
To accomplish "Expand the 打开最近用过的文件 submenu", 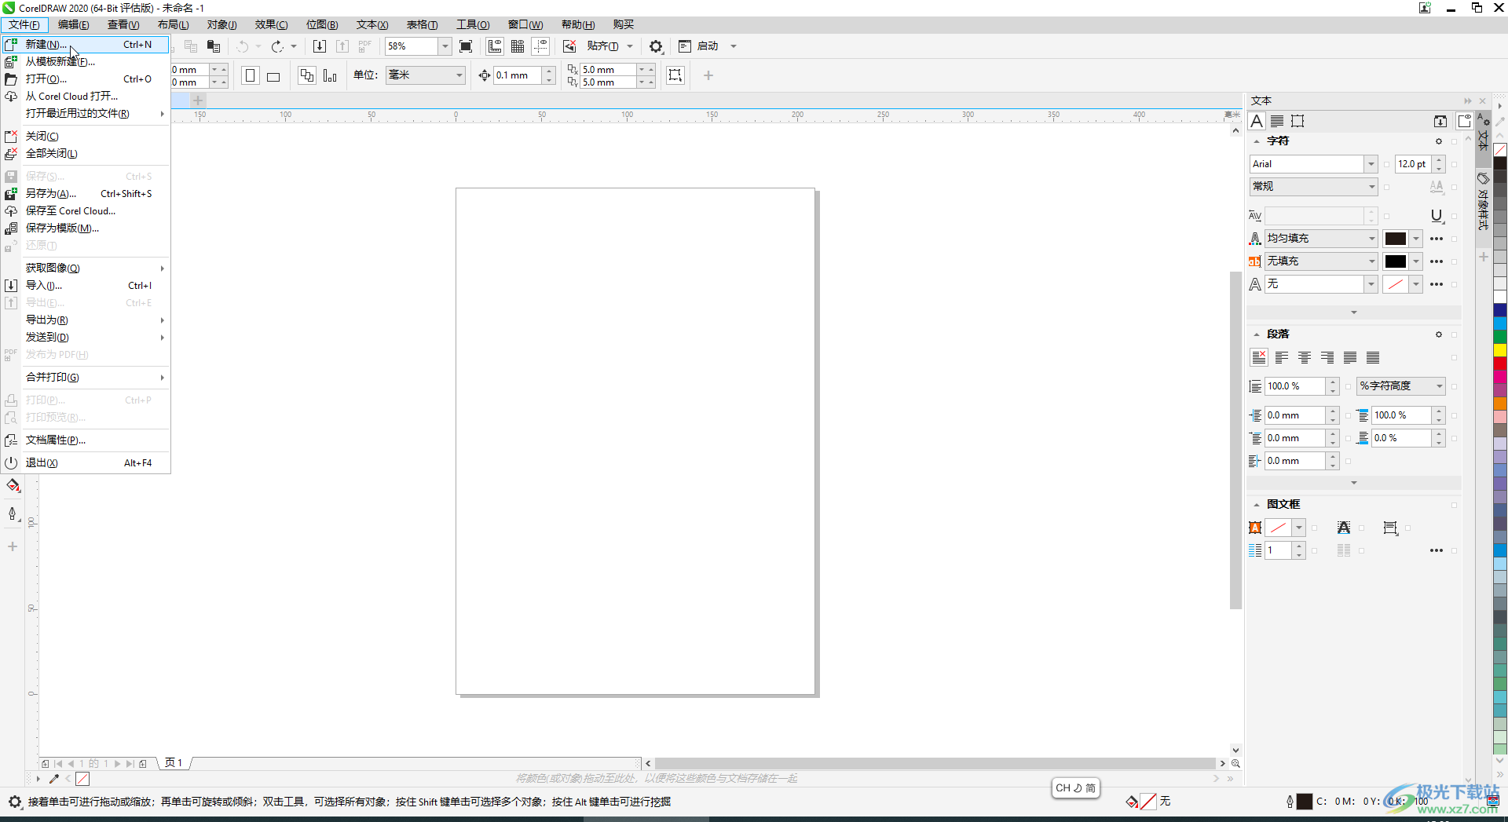I will pos(86,114).
